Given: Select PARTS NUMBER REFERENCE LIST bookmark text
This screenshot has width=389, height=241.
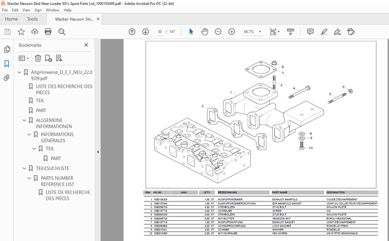Looking at the screenshot, I should click(x=57, y=181).
